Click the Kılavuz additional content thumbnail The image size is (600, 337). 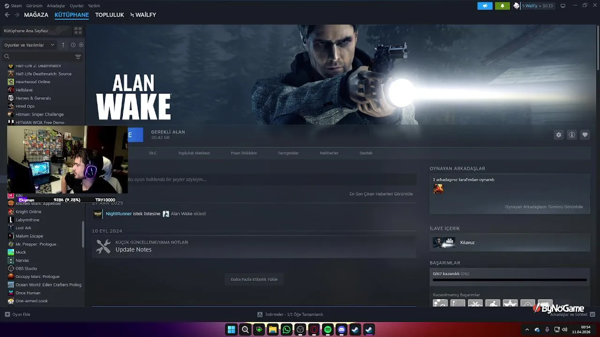(443, 242)
